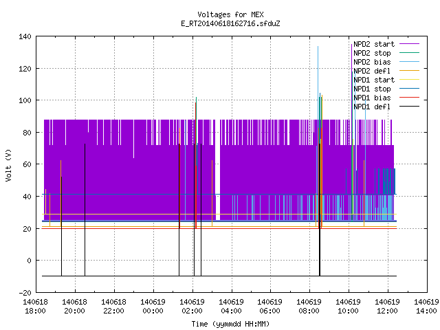Select the NPD1 stop legend label
Viewport: 440px width, 330px height.
(x=372, y=89)
